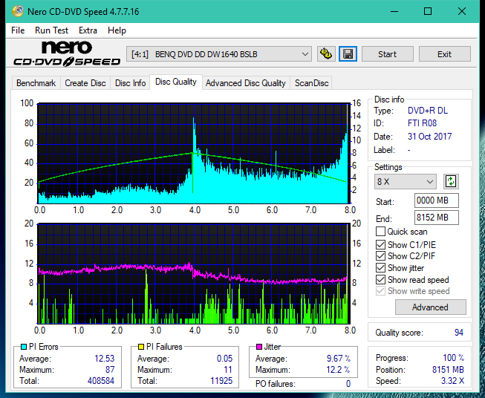Viewport: 485px width, 398px height.
Task: Click the PI Errors upper graph
Action: coord(194,154)
